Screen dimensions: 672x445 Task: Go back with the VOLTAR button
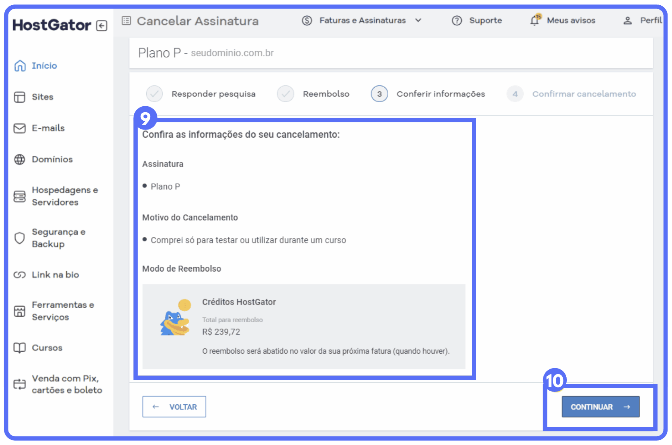(174, 407)
